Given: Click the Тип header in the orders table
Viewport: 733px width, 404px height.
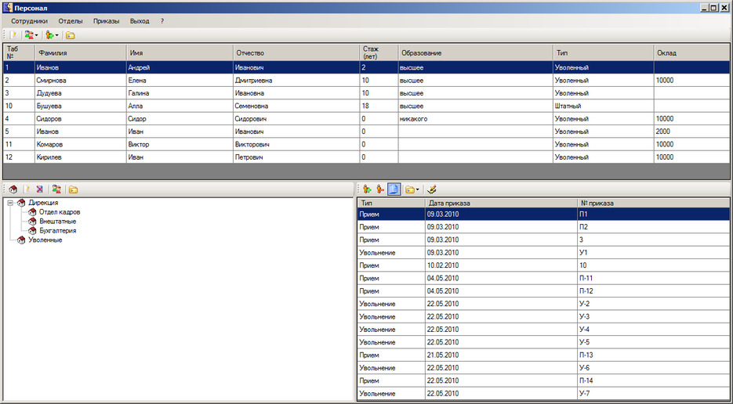Looking at the screenshot, I should point(391,203).
